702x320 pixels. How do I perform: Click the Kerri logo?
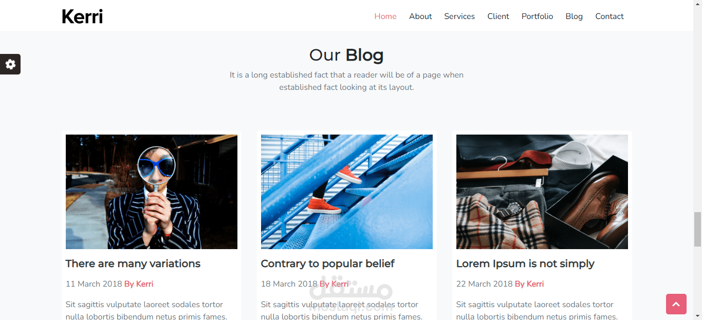point(82,16)
